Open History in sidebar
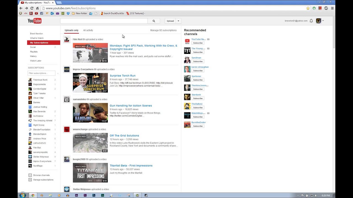 coord(33,56)
